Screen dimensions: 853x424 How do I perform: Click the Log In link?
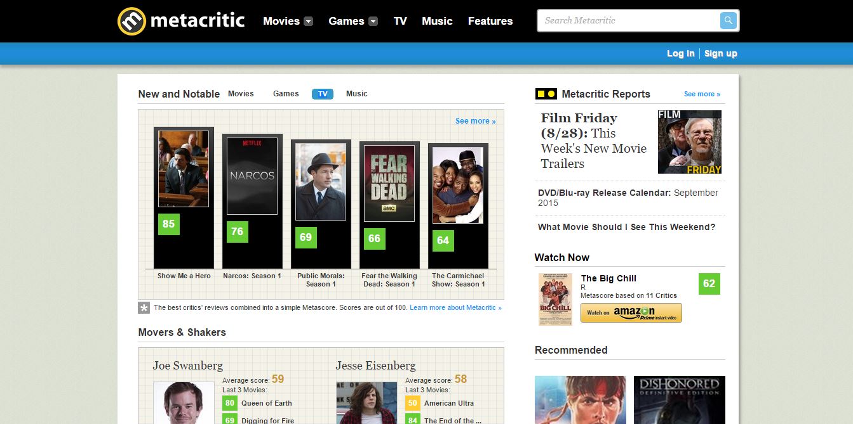[x=681, y=53]
